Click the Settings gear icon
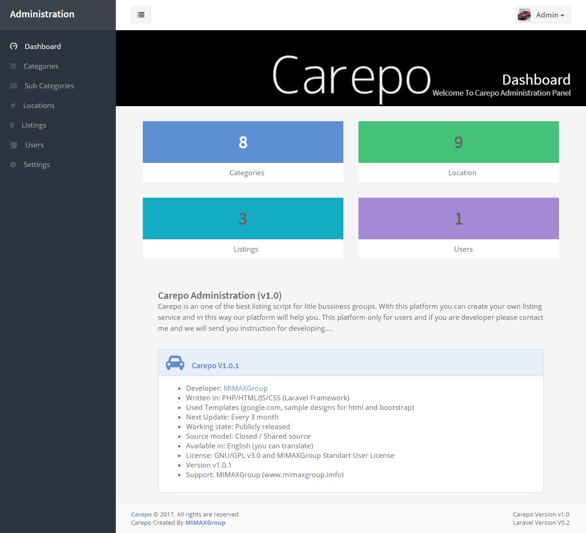Image resolution: width=586 pixels, height=533 pixels. 13,164
